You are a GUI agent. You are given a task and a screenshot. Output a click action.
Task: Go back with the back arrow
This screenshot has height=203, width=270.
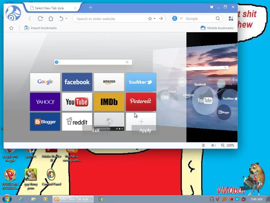[30, 19]
